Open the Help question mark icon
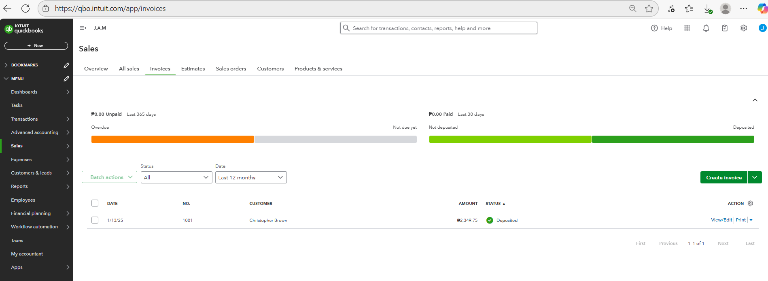Screen dimensions: 768x281 [x=654, y=28]
